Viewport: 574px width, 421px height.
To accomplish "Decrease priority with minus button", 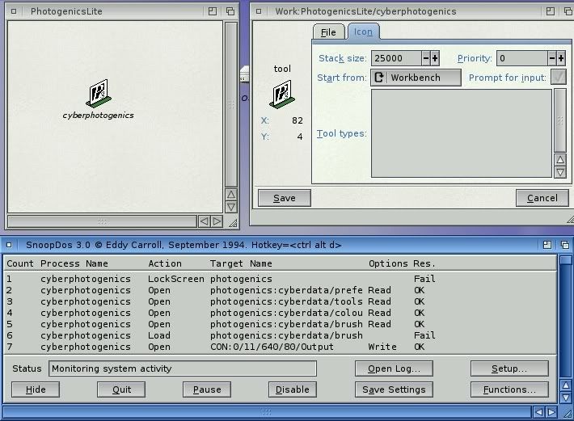I will click(552, 58).
